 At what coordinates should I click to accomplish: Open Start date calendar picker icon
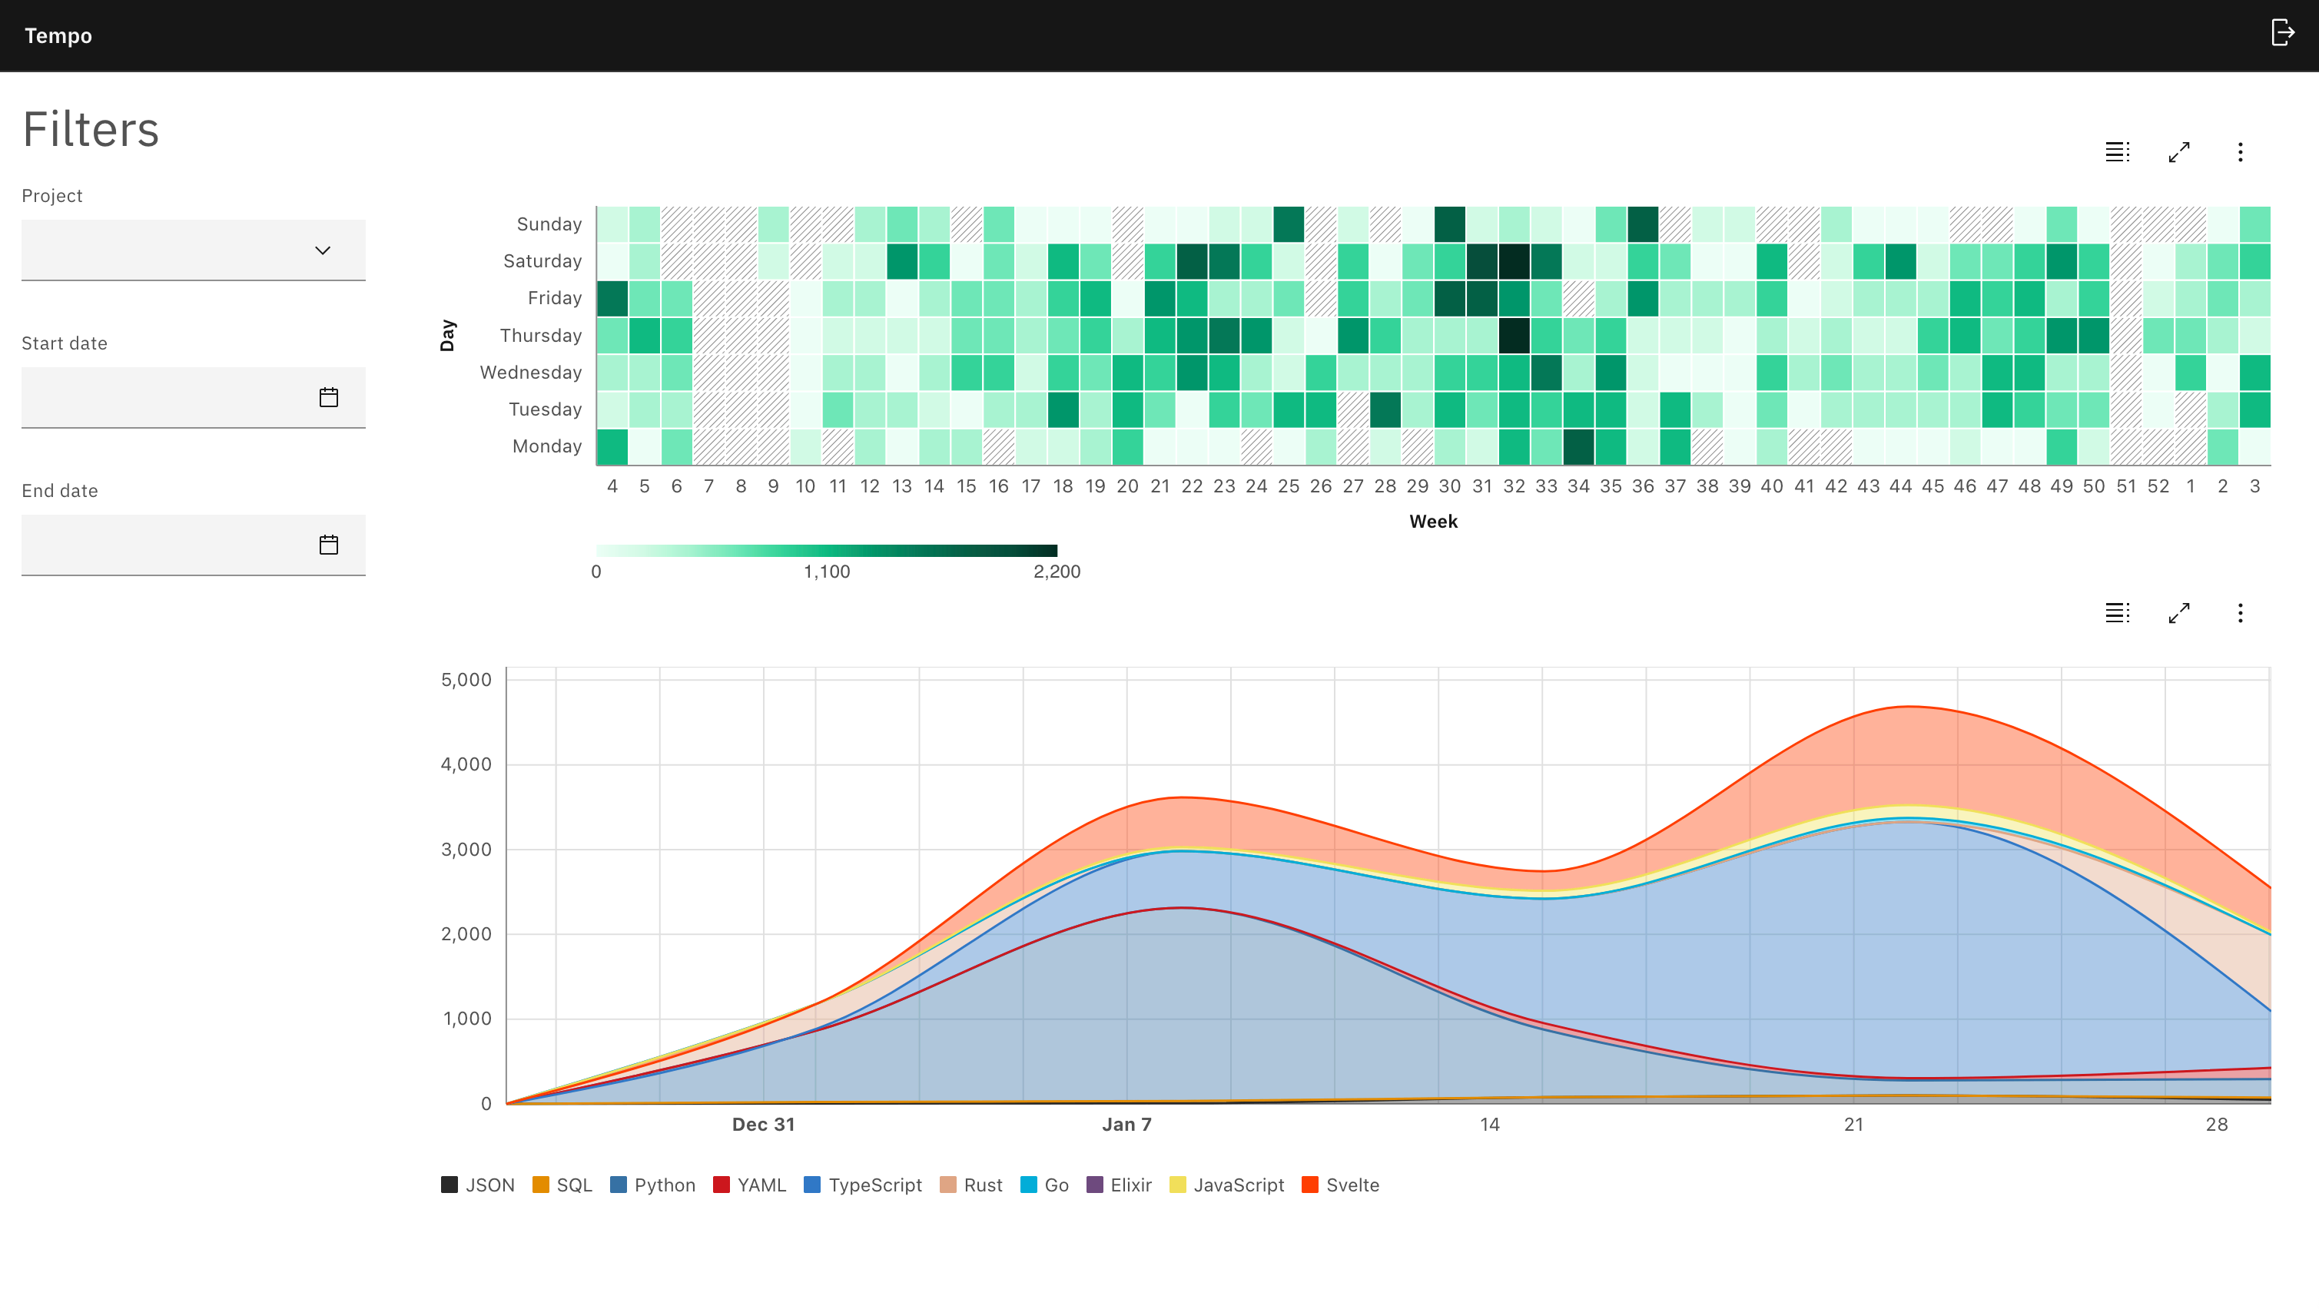[x=329, y=397]
